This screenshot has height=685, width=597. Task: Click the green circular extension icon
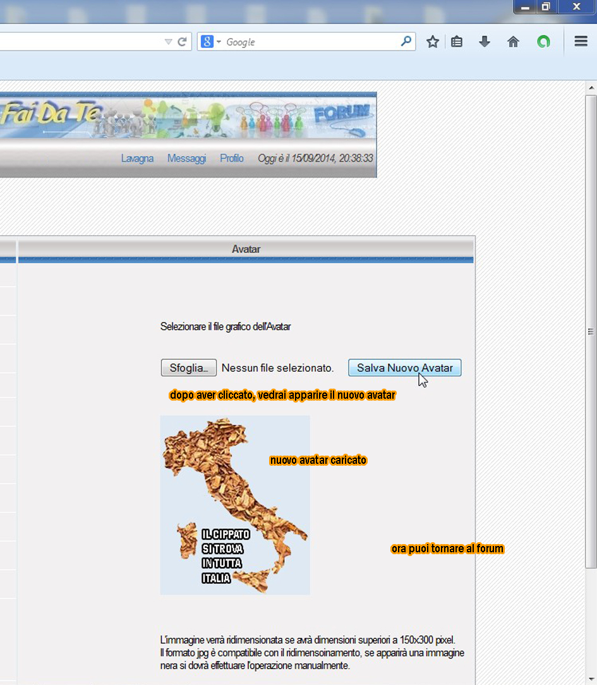(x=543, y=42)
